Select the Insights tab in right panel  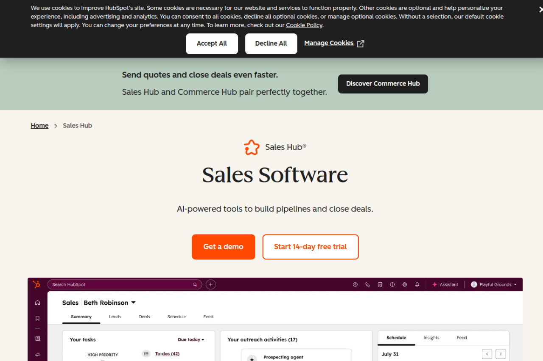[x=431, y=338]
